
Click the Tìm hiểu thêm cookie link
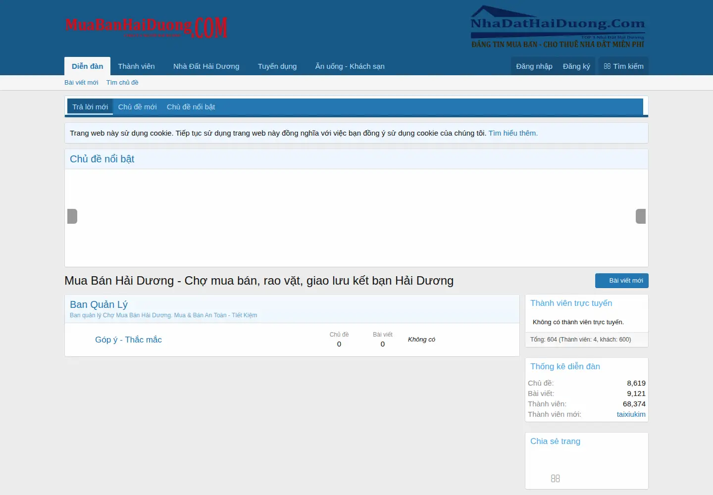513,133
